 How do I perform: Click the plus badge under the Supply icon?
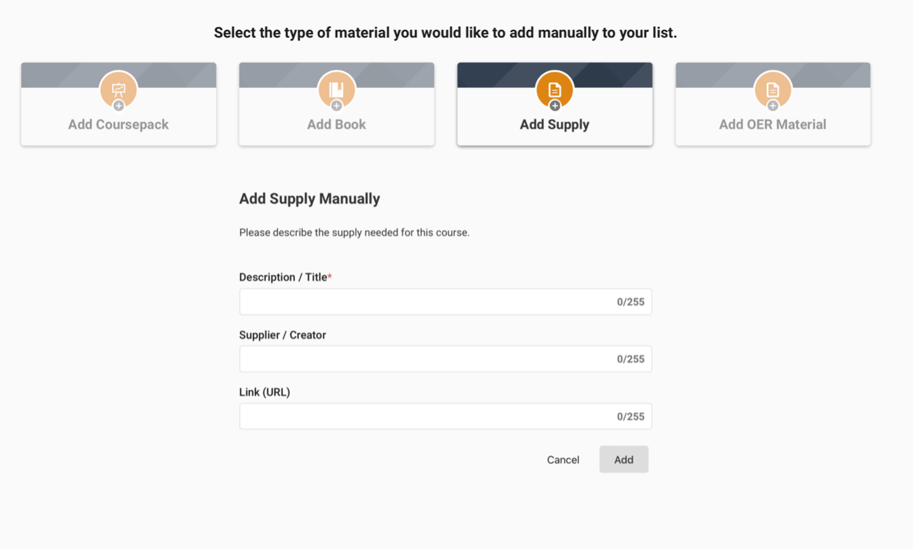pos(555,106)
